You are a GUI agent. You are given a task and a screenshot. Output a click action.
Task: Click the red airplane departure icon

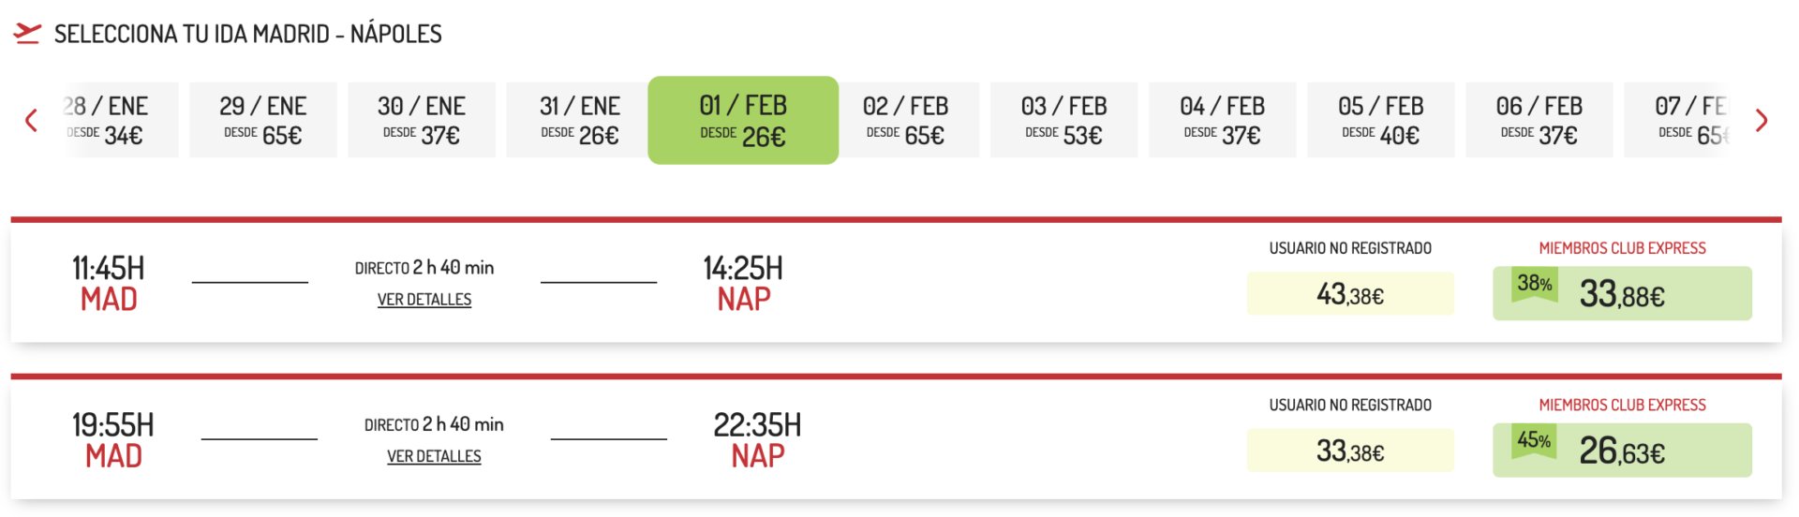click(x=27, y=34)
